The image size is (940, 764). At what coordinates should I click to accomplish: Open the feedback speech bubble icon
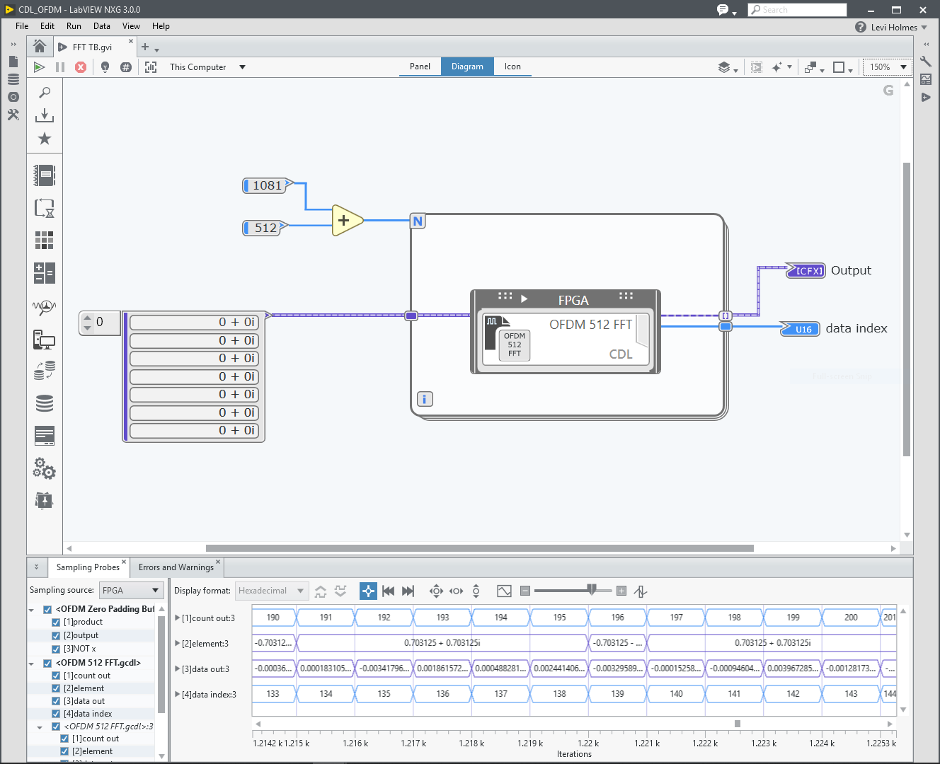723,9
